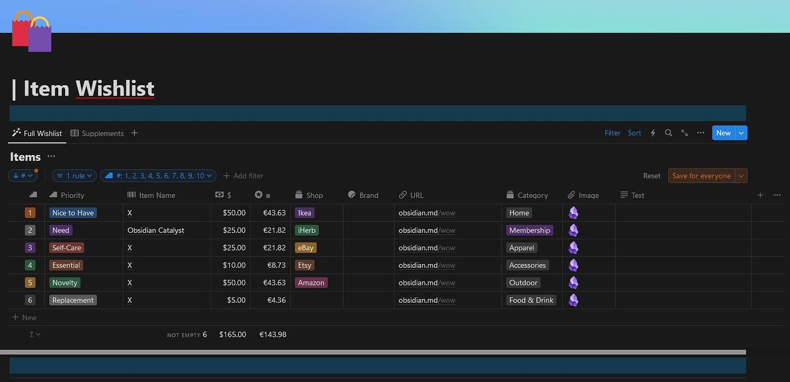Open the '#: 1, 2, 3...' filter dropdown
This screenshot has height=382, width=790.
(x=159, y=176)
